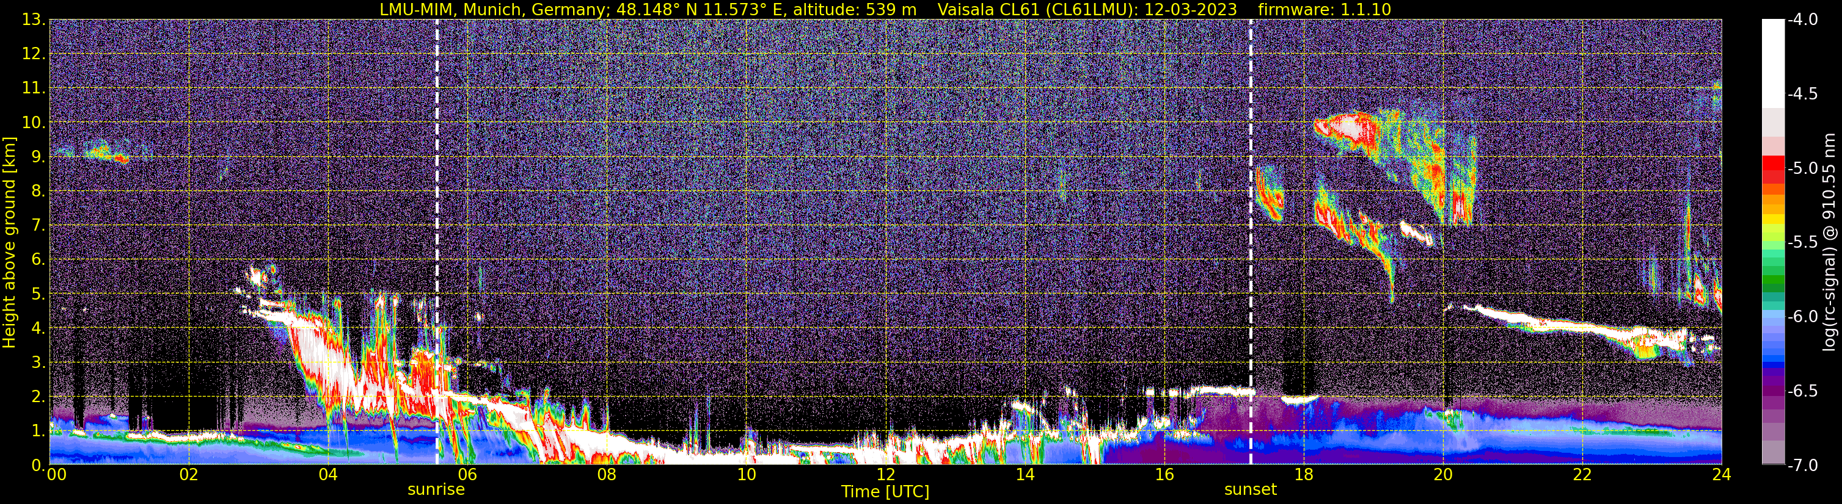Click the colorbar tick label -6.5
The image size is (1842, 504).
pos(1802,391)
